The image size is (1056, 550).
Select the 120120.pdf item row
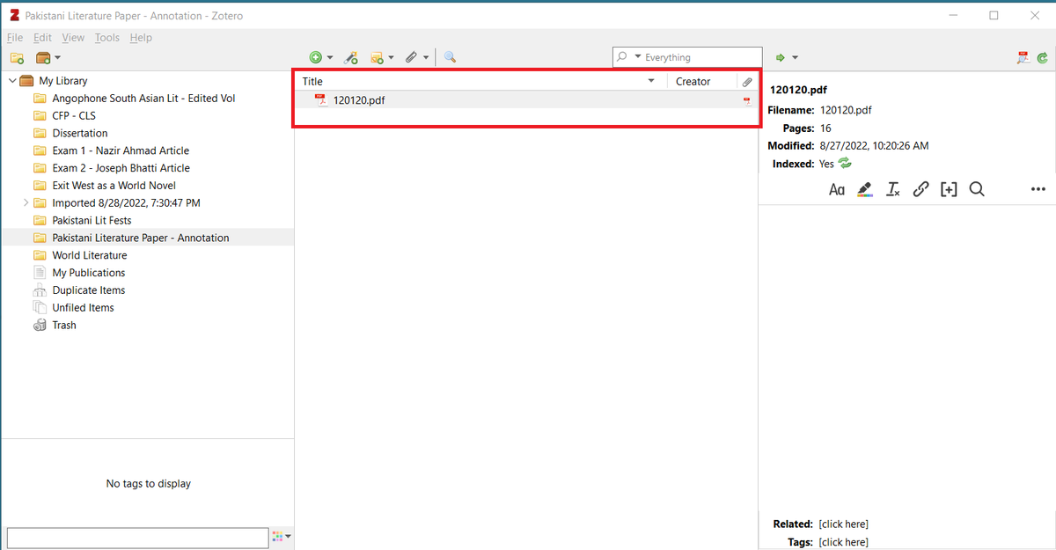click(x=527, y=100)
